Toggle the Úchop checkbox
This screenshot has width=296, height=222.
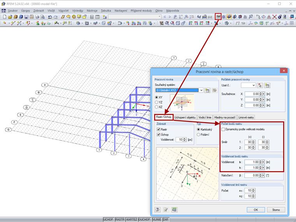point(159,135)
